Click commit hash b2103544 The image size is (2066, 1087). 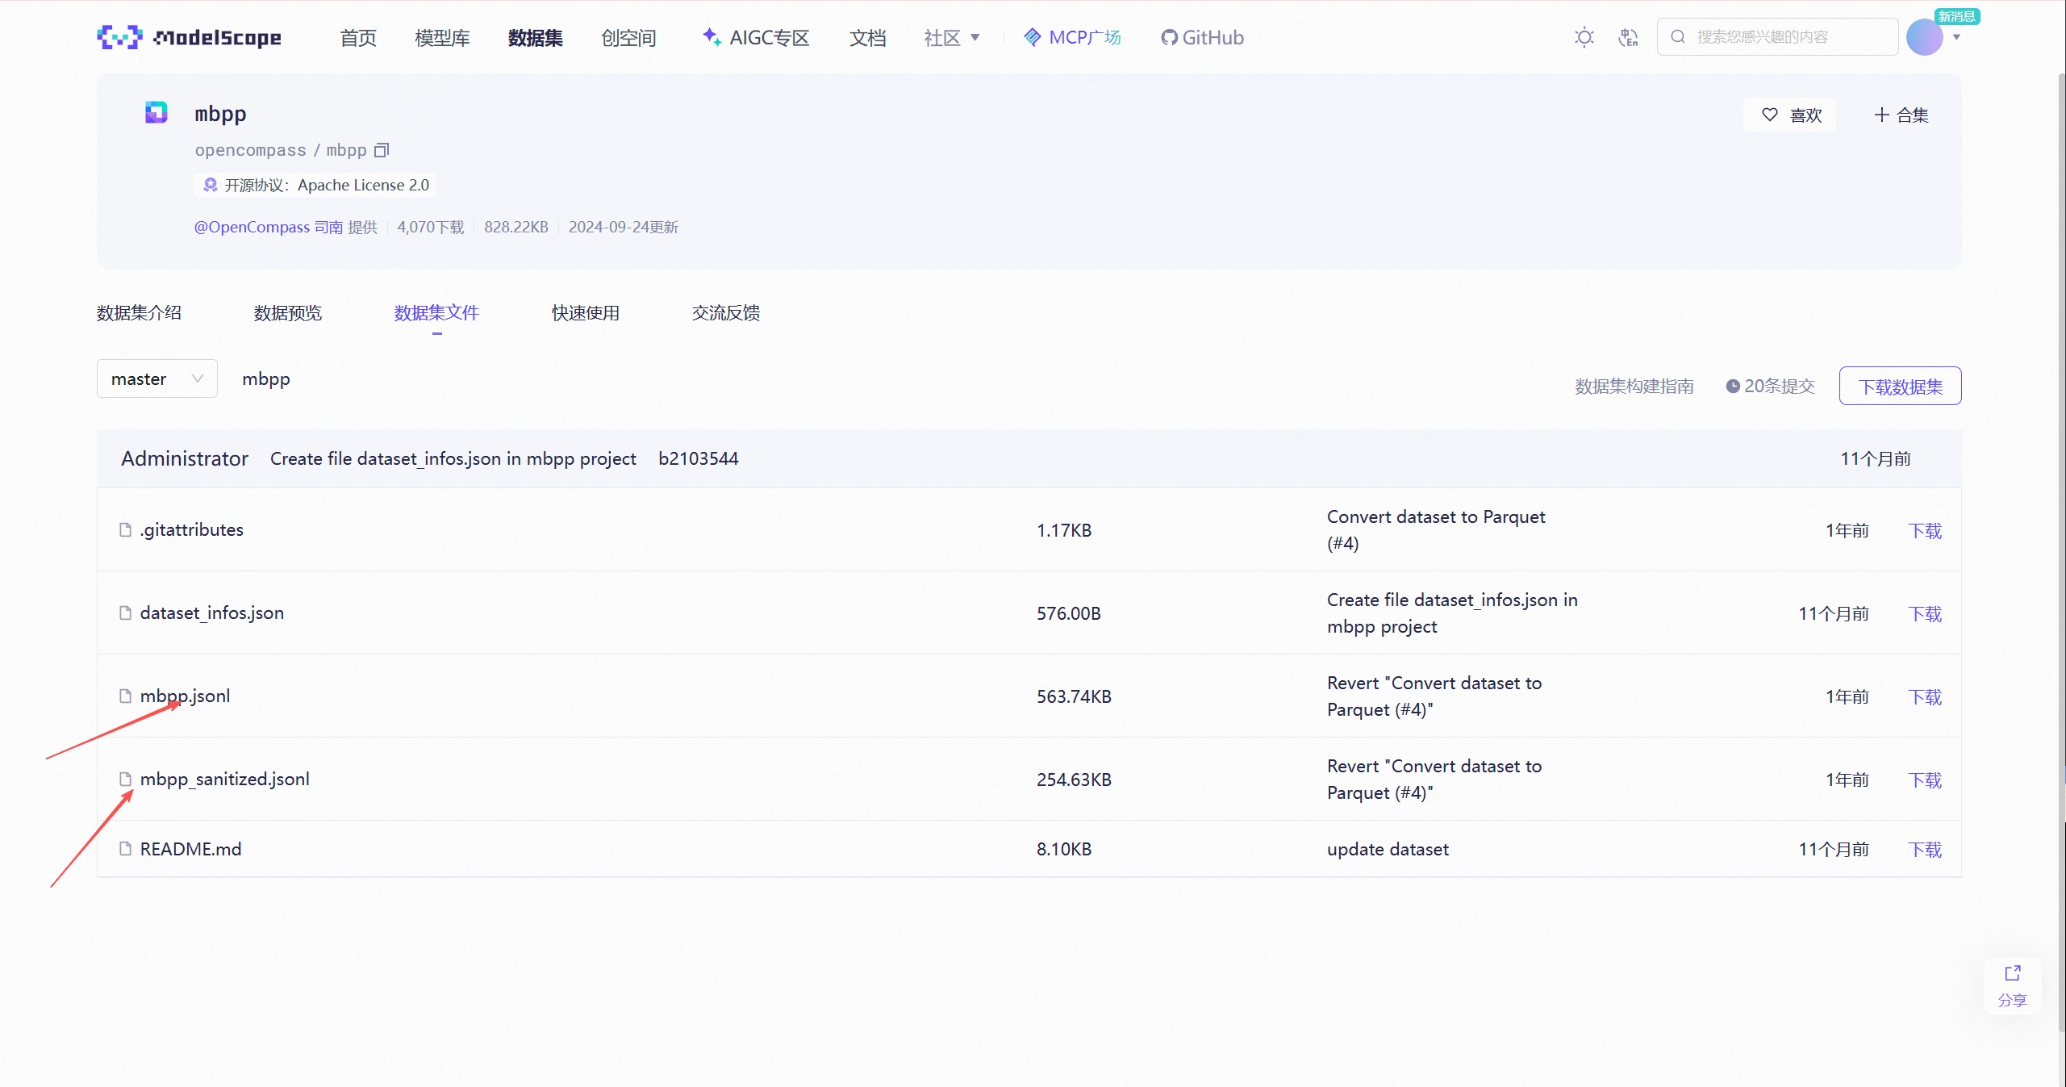(699, 458)
